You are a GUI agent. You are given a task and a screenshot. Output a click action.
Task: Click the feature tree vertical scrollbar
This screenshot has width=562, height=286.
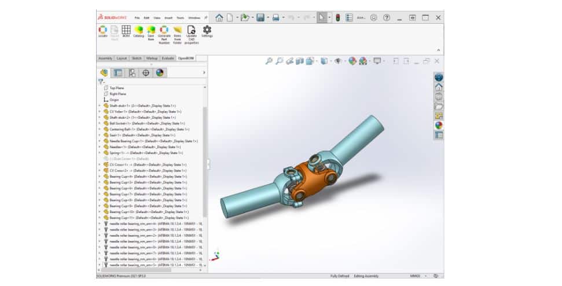[205, 162]
